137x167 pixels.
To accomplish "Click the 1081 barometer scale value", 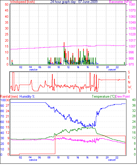I will 132,5.
